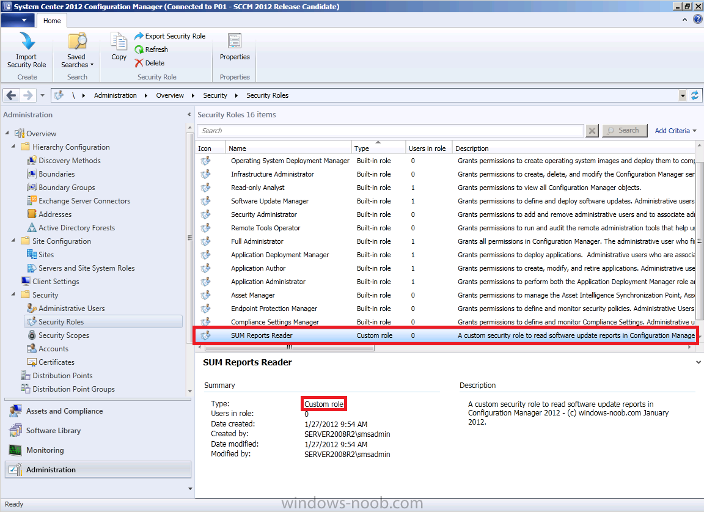Click the Export Security Role arrow icon

139,36
